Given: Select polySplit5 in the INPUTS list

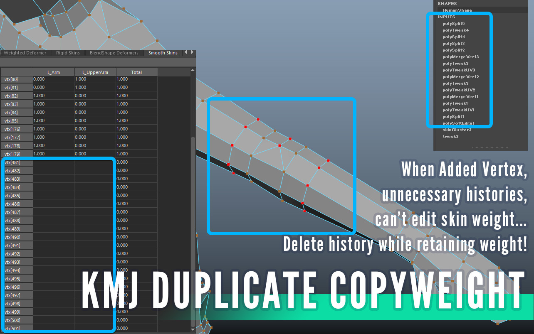Looking at the screenshot, I should tap(454, 24).
